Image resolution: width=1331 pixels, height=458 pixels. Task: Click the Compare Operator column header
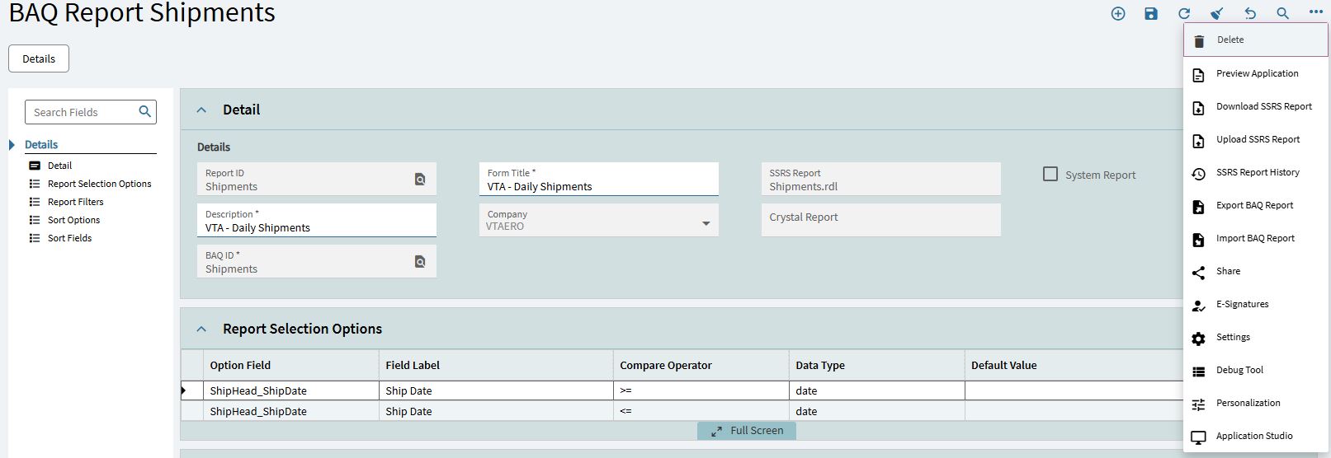[x=701, y=365]
